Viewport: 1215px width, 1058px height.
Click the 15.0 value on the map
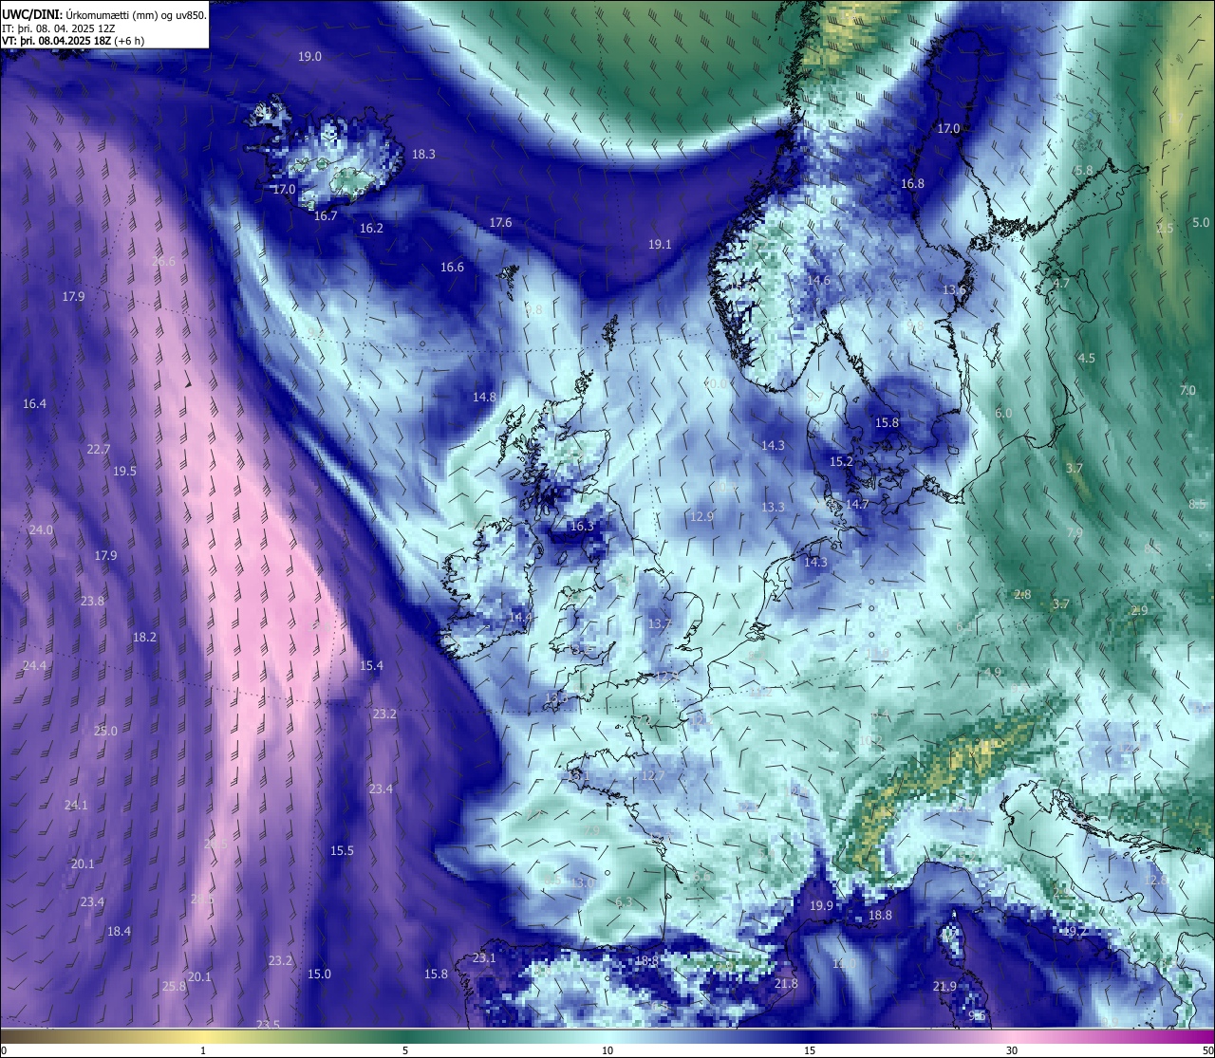(319, 974)
